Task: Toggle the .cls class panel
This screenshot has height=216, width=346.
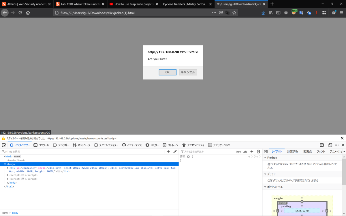Action: pyautogui.click(x=245, y=151)
